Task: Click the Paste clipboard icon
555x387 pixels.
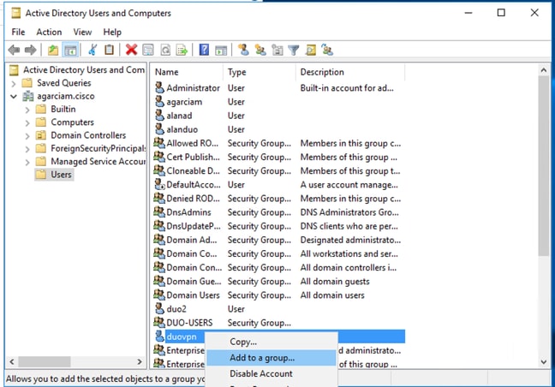Action: (109, 50)
